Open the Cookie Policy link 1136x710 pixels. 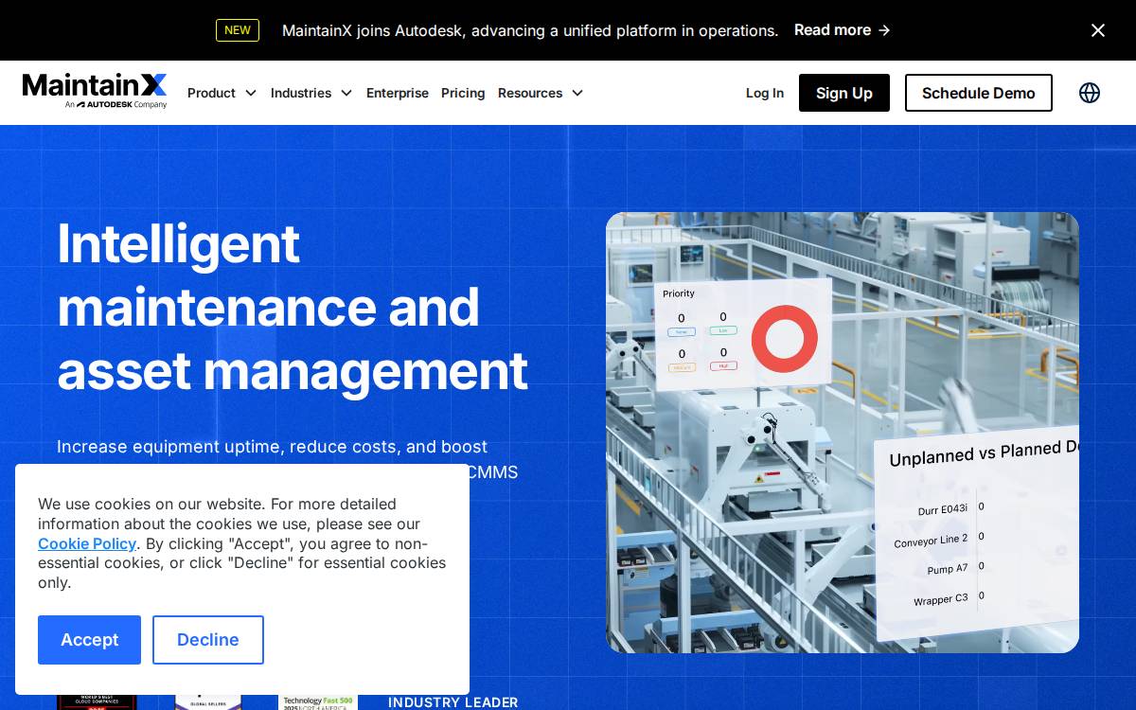87,543
